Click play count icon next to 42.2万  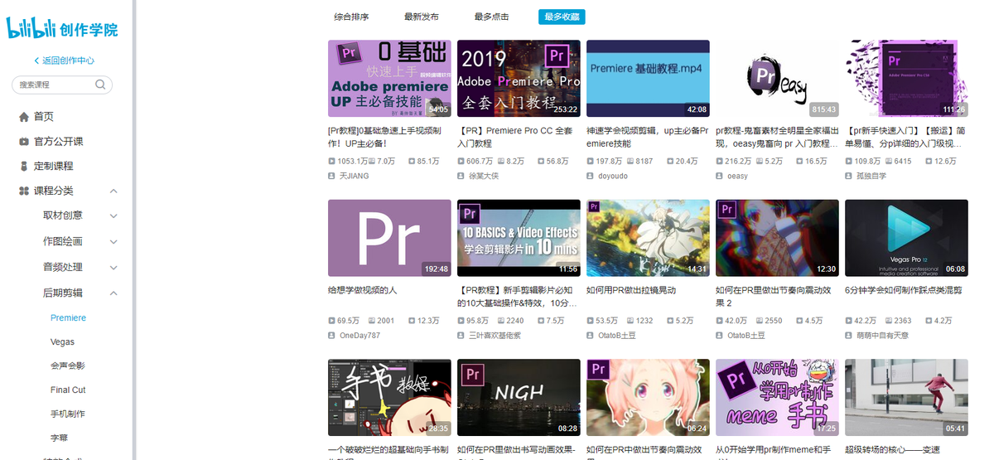click(x=849, y=320)
